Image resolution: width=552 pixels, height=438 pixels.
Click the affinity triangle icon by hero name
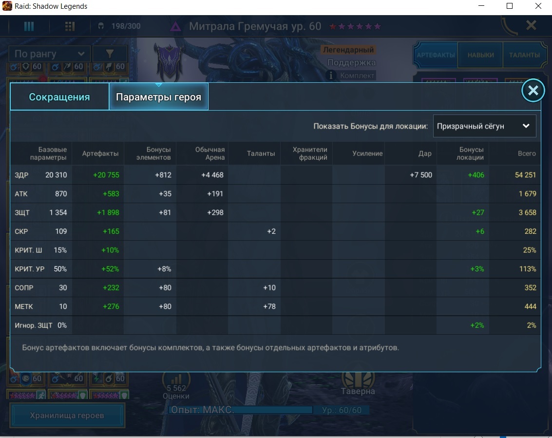coord(175,26)
